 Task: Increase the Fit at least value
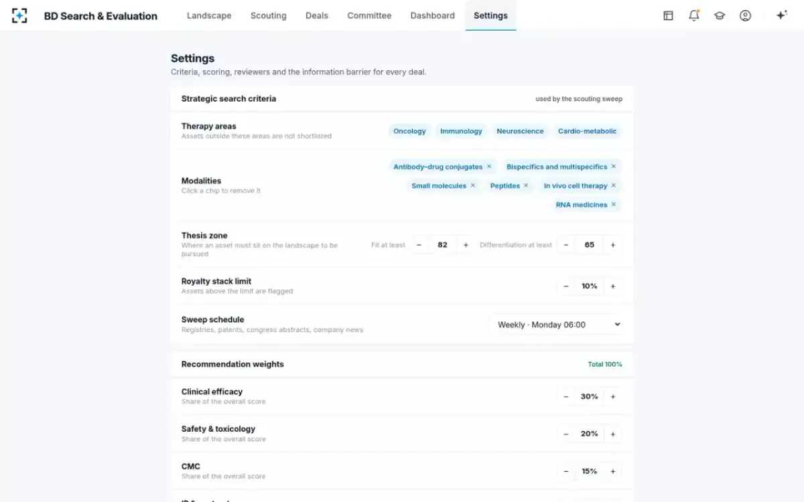tap(466, 245)
